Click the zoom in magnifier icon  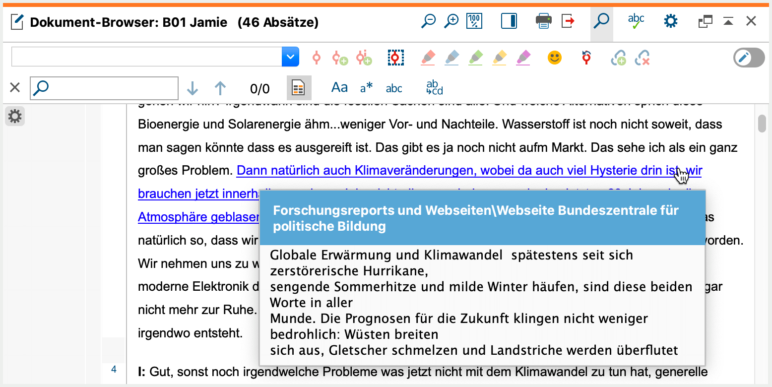pyautogui.click(x=451, y=21)
